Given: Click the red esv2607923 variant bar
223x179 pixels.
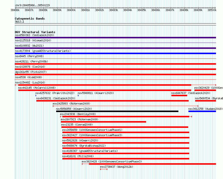Looking at the screenshot, I should (103, 122).
